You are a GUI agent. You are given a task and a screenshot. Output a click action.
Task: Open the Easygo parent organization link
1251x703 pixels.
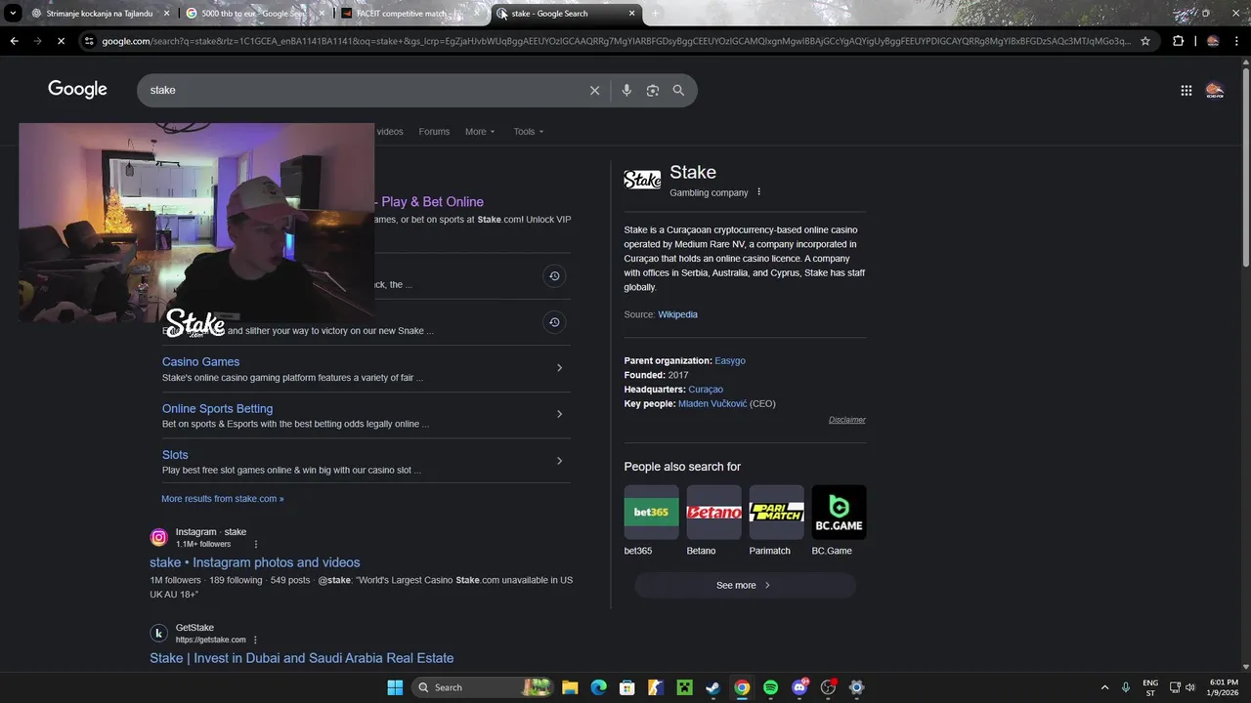730,360
